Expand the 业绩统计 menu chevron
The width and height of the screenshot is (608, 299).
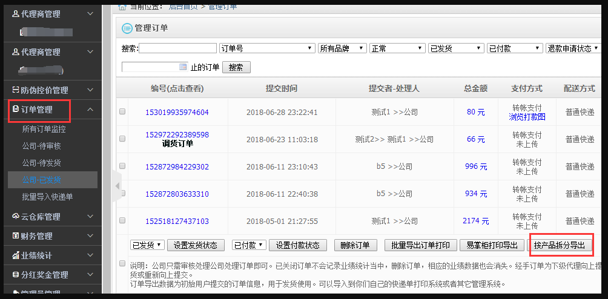click(x=90, y=255)
